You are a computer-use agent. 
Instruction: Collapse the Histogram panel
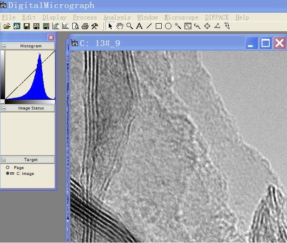point(4,46)
